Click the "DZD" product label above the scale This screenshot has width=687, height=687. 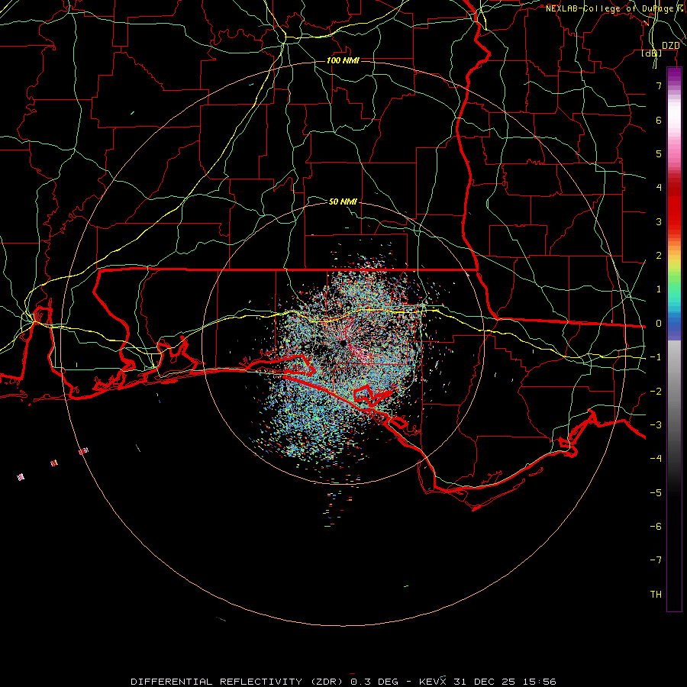[x=671, y=46]
